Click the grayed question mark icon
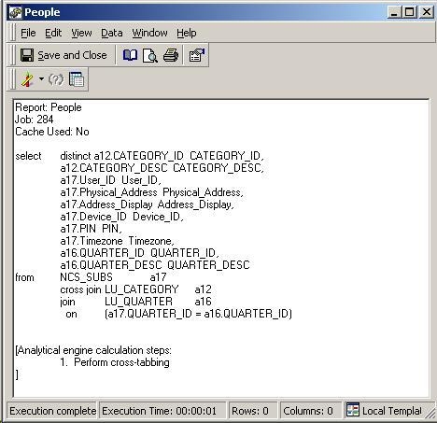 pos(56,79)
